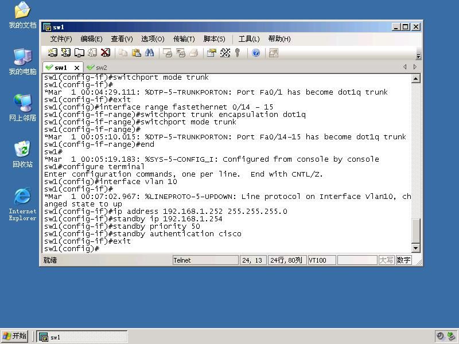Open the 脚本(S) menu

[x=214, y=39]
